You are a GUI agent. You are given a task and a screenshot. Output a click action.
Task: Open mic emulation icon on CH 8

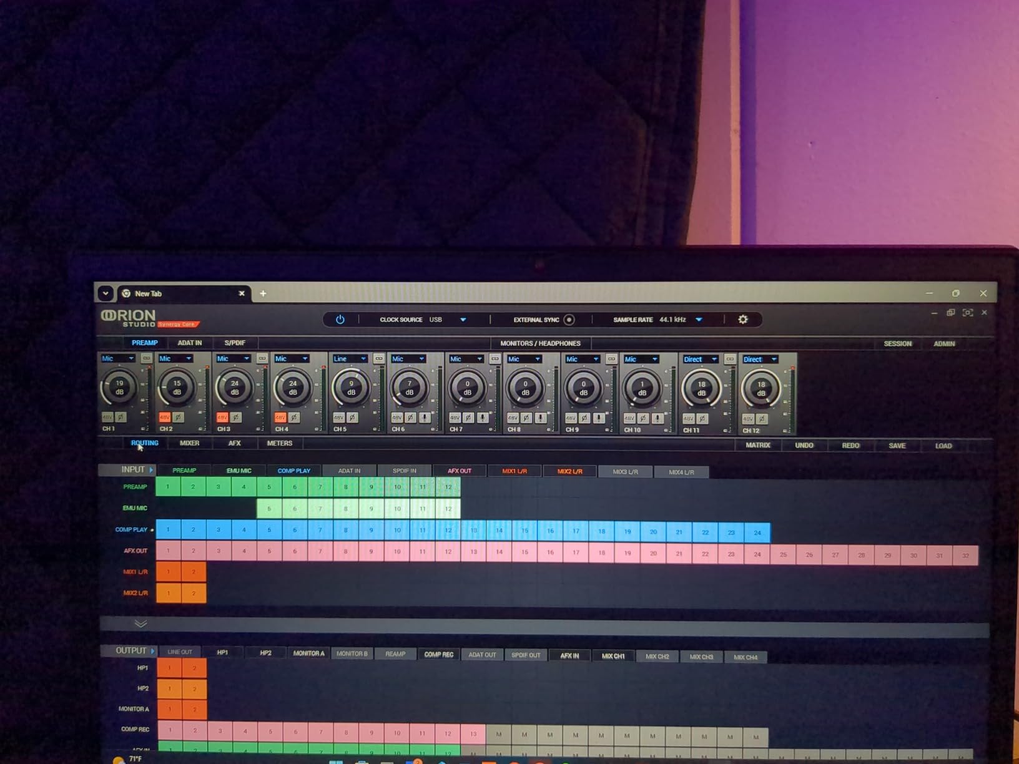541,418
